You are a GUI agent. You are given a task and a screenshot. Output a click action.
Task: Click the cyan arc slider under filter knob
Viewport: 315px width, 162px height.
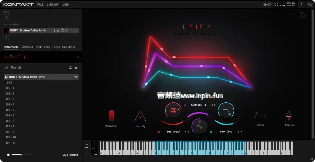tap(226, 122)
